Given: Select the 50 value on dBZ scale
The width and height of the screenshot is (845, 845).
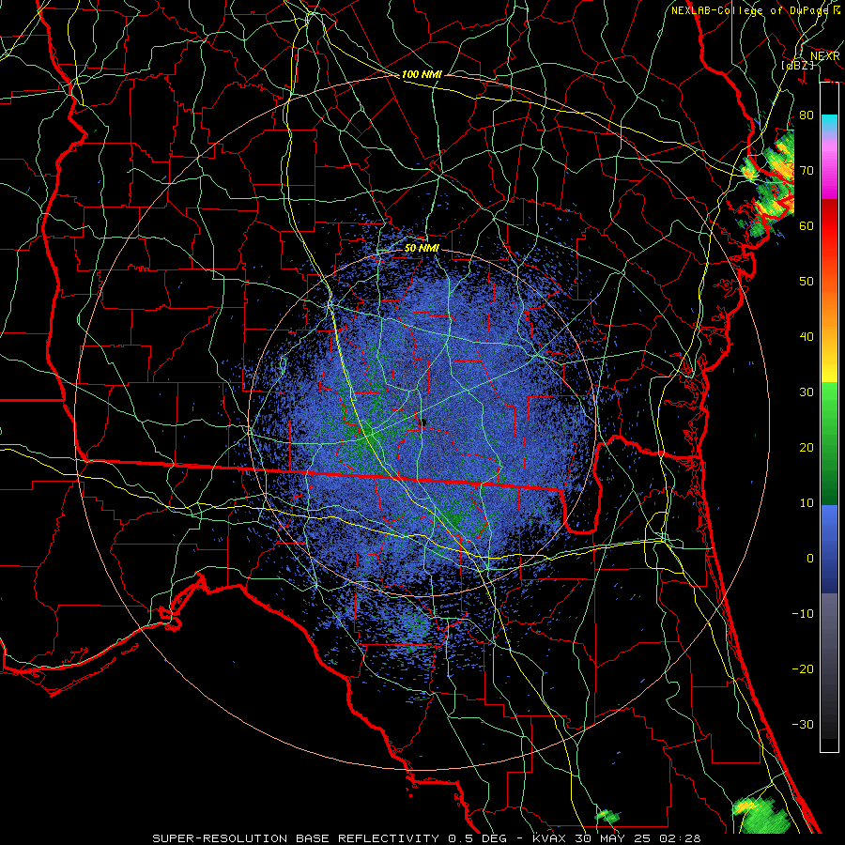Looking at the screenshot, I should coord(807,282).
